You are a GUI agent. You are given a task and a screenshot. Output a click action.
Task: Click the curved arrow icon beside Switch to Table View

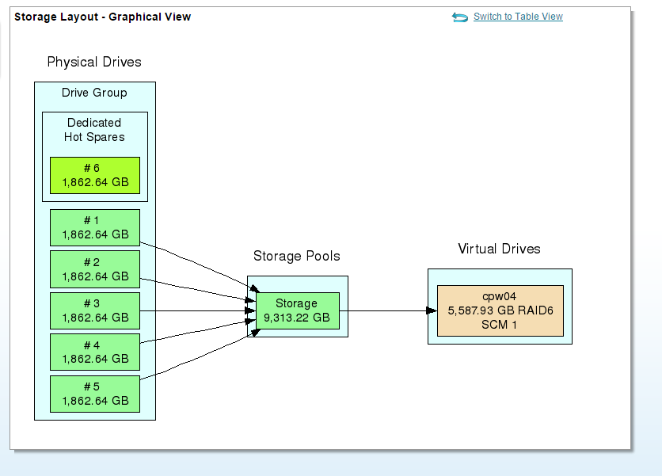pyautogui.click(x=460, y=17)
